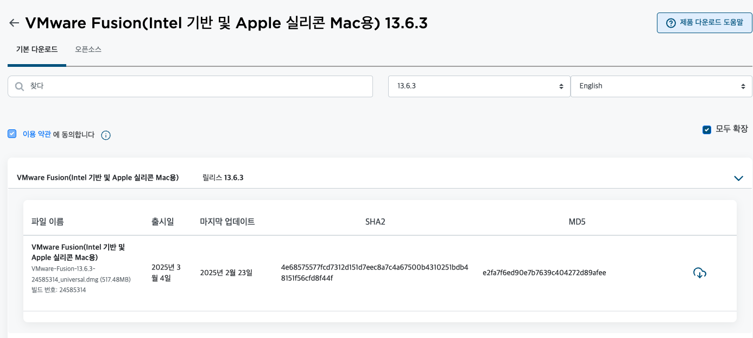This screenshot has height=338, width=753.
Task: Uncheck the 모두 확장 checkbox
Action: click(x=707, y=129)
